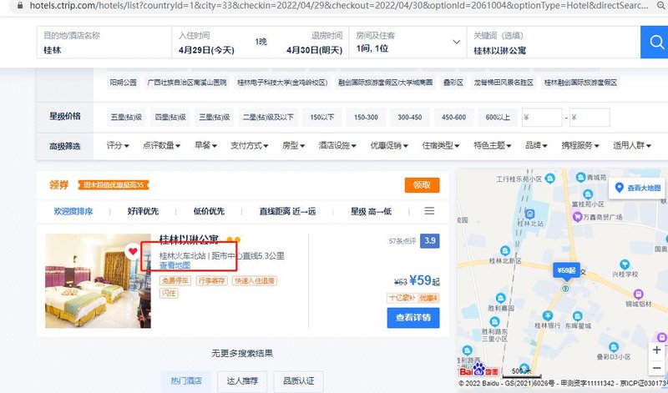Click the lock icon in address bar
668x393 pixels.
click(20, 6)
